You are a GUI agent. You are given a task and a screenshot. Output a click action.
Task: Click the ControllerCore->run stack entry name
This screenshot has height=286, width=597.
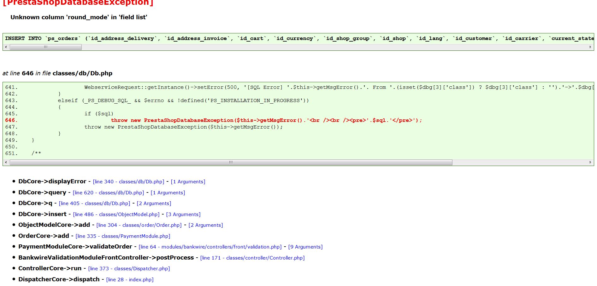tap(50, 268)
